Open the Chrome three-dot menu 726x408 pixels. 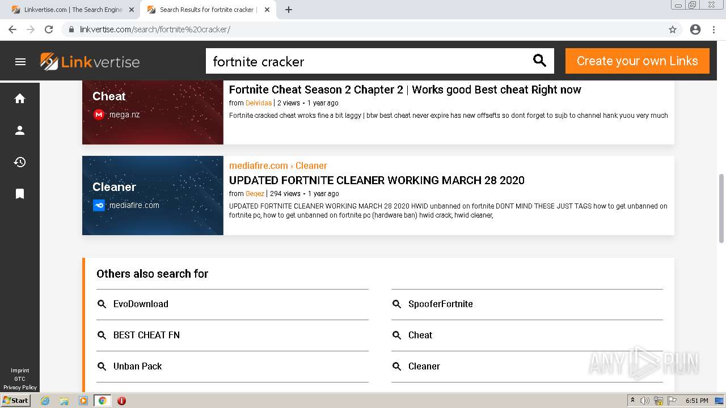[714, 29]
